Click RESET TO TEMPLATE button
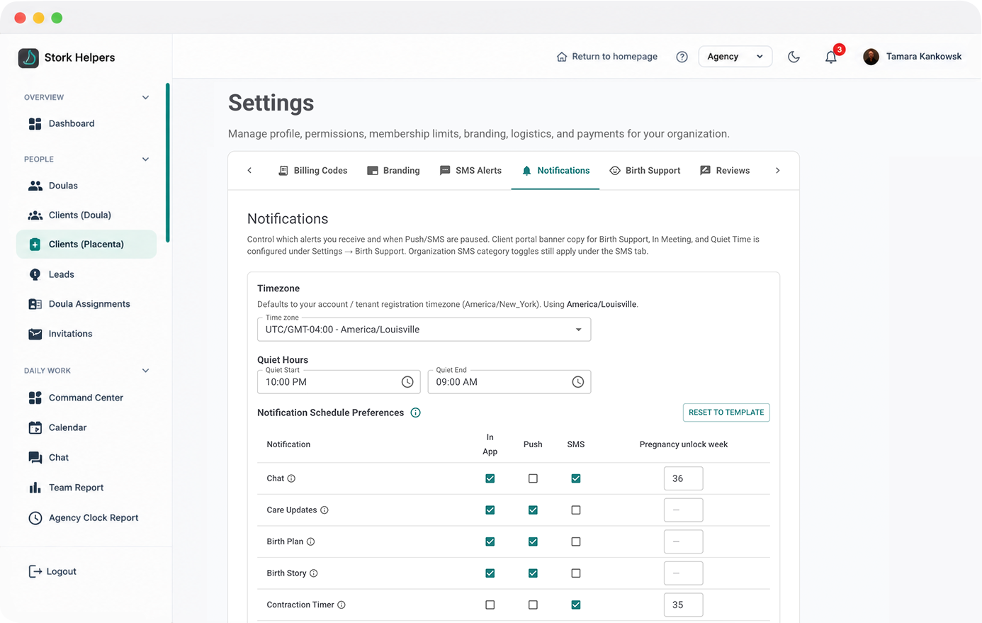 tap(726, 412)
